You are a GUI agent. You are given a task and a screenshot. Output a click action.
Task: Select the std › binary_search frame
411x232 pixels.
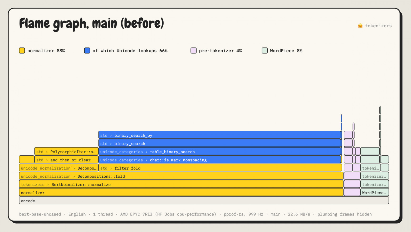click(x=220, y=143)
